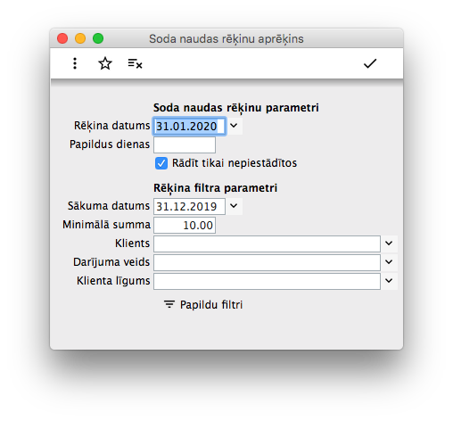Click the Rēķina datums date field
This screenshot has width=453, height=421.
tap(189, 126)
